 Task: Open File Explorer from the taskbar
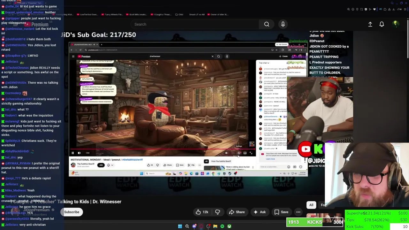(215, 226)
